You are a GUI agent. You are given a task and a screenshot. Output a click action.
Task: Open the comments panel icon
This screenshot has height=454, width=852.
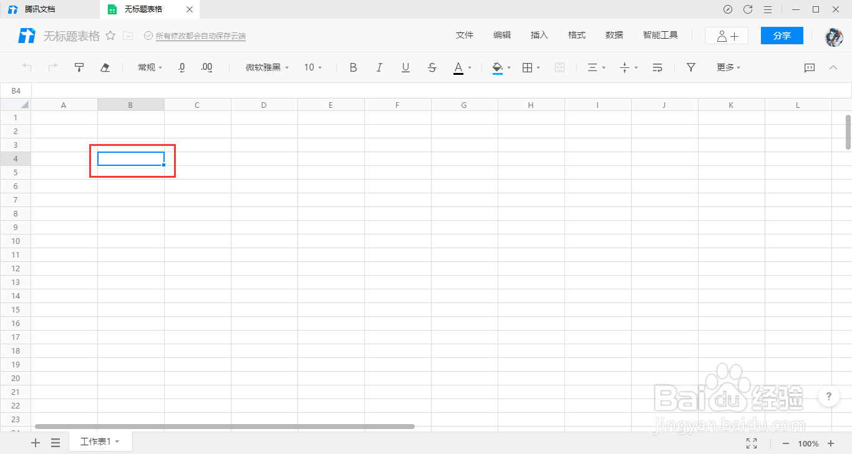tap(810, 67)
